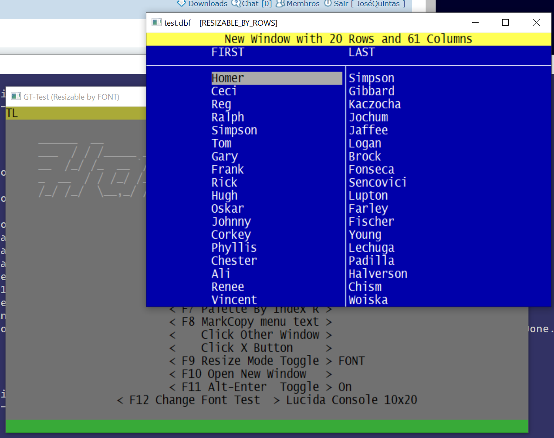Click Lucida Console 10x20 font value

351,400
